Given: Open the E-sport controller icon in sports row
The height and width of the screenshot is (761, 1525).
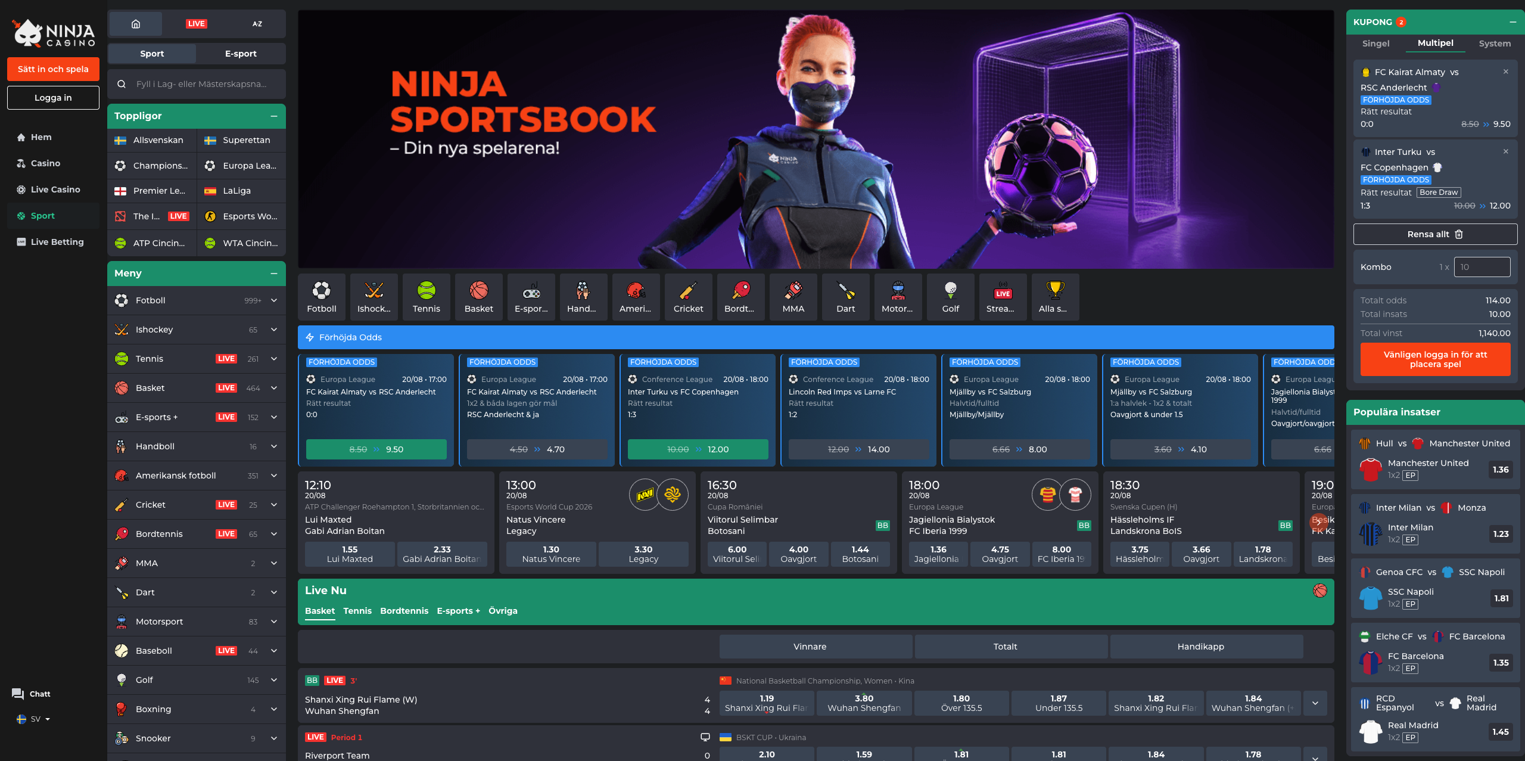Looking at the screenshot, I should tap(531, 297).
